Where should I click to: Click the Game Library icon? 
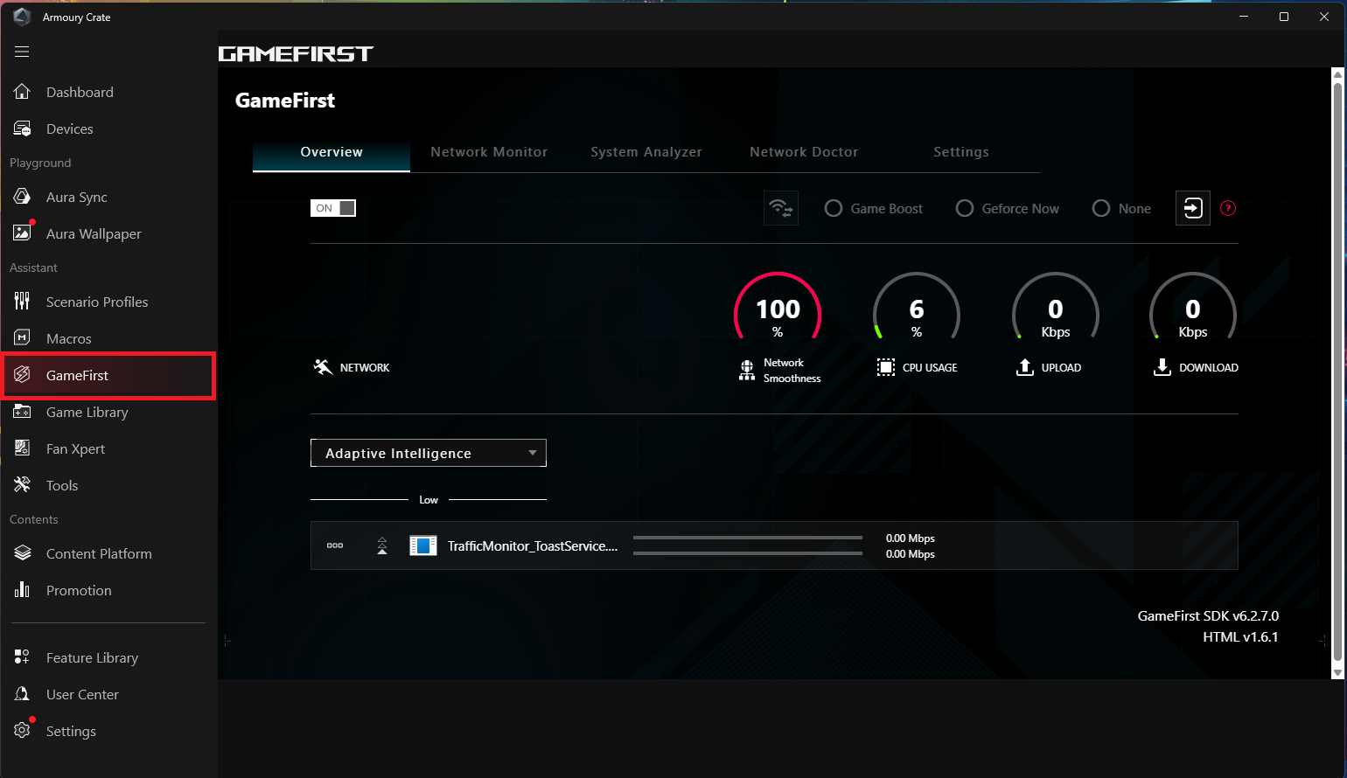22,412
